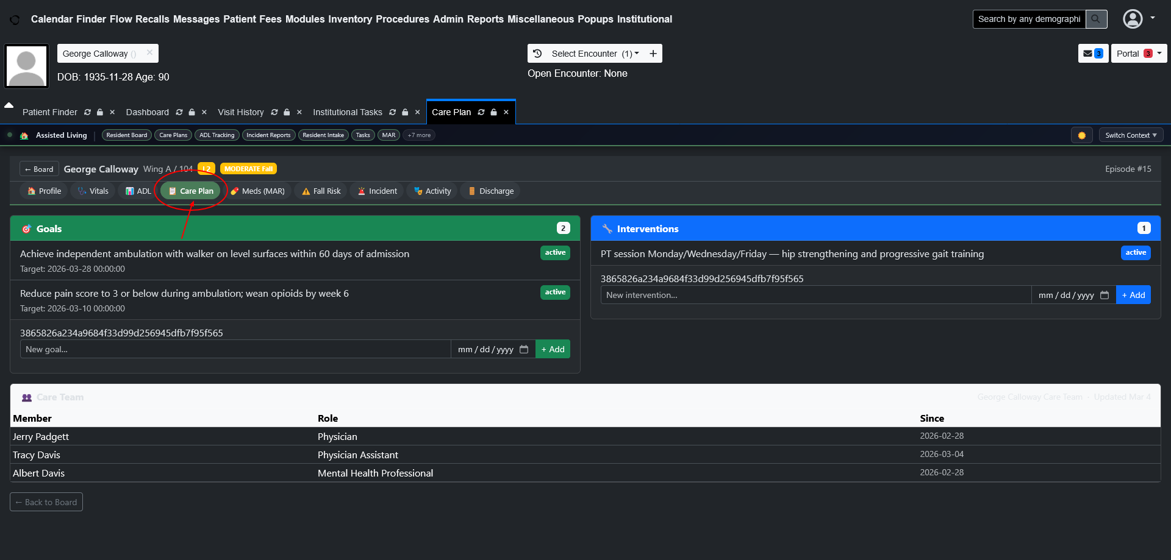The image size is (1171, 560).
Task: Click the patient avatar photo thumbnail
Action: [26, 66]
